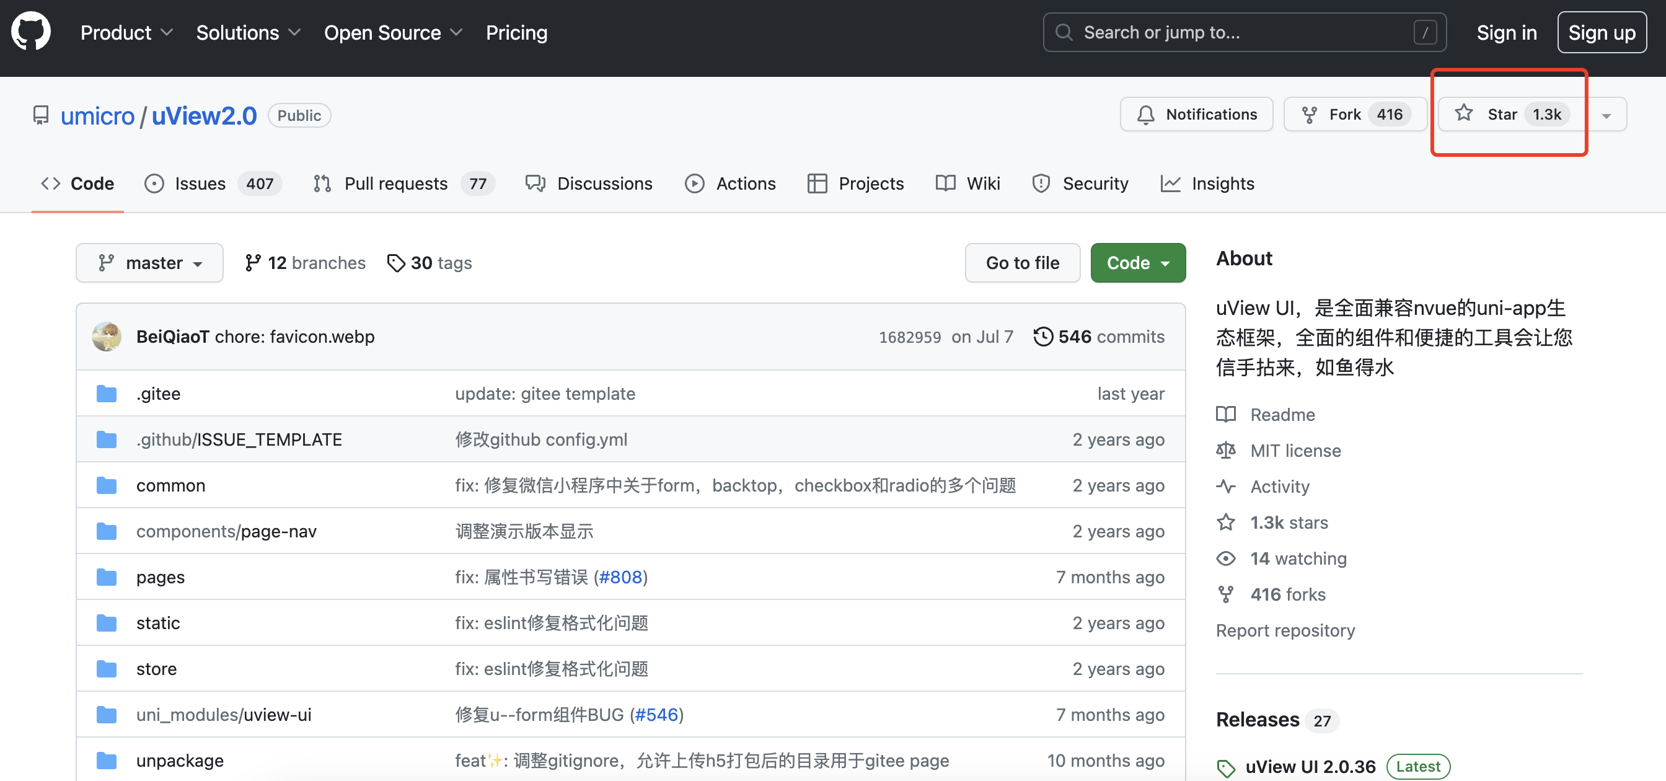Open the Pricing link
Viewport: 1666px width, 781px height.
[x=516, y=32]
